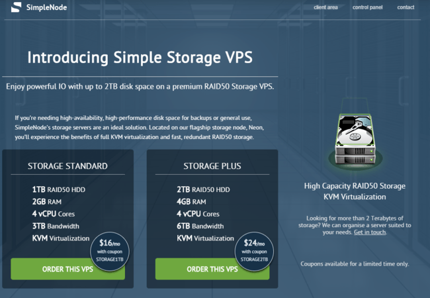Click the 6TB Bandwidth feature line
The height and width of the screenshot is (298, 430).
(200, 226)
